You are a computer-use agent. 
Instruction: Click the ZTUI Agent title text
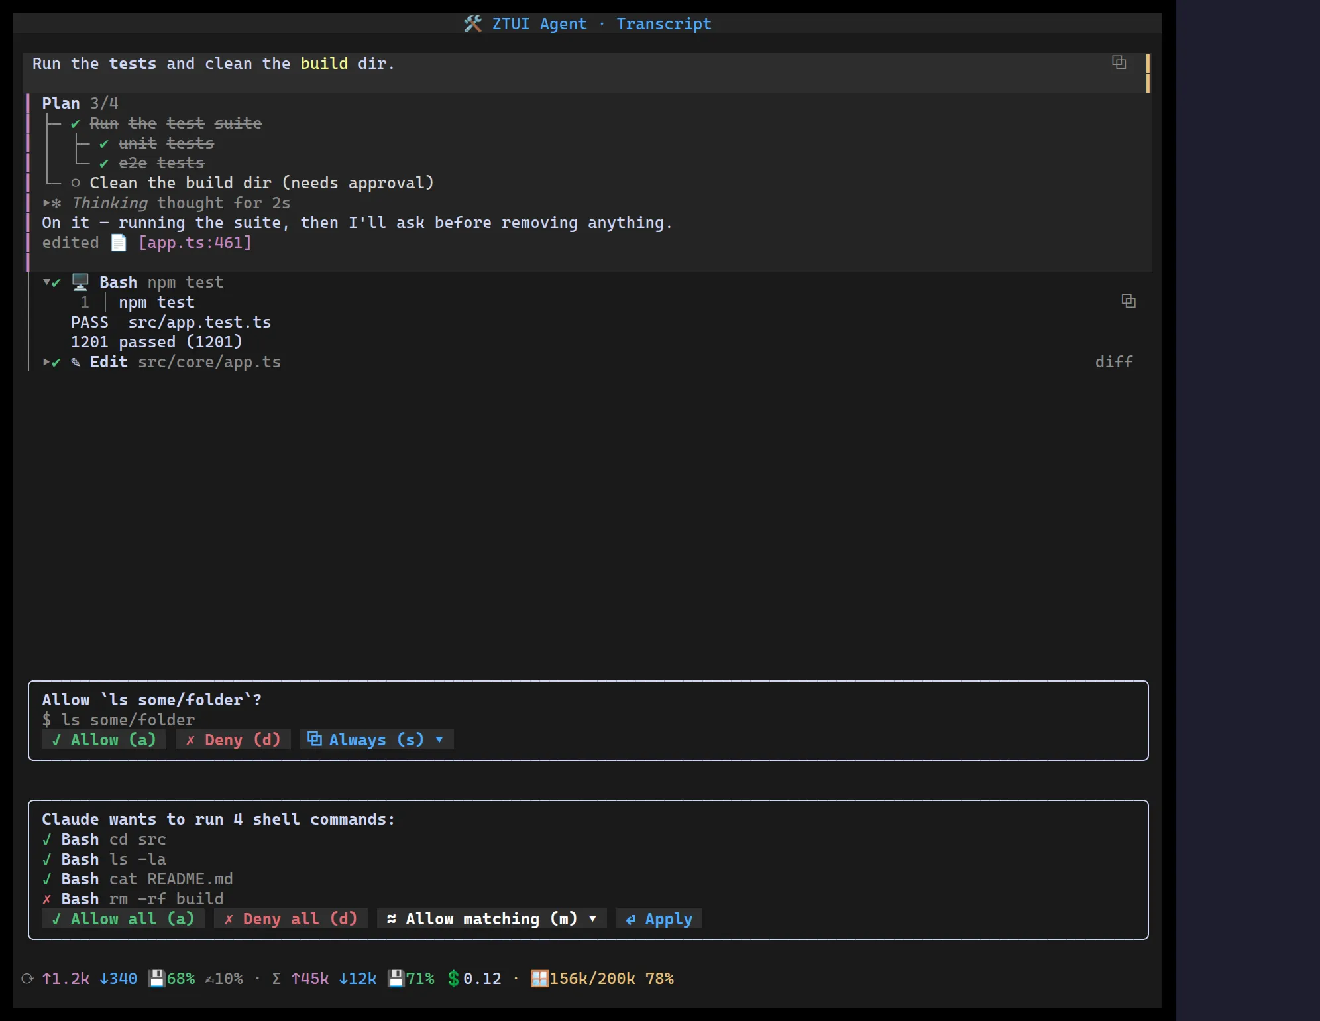click(539, 24)
